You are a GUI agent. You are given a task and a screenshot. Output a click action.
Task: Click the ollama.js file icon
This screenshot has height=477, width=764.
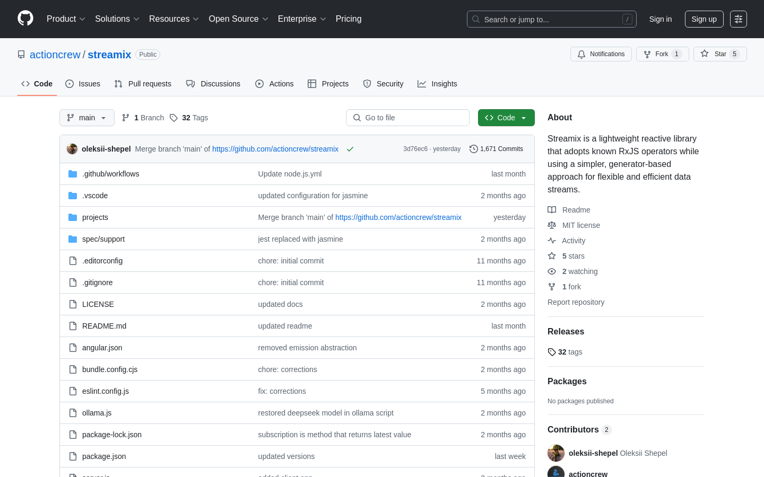point(73,413)
